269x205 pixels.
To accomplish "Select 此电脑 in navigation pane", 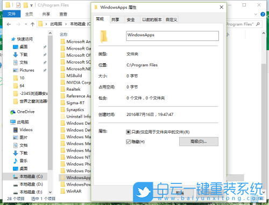I will click(23, 122).
